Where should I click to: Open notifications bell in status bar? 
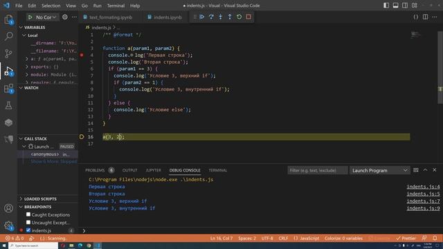pos(435,238)
